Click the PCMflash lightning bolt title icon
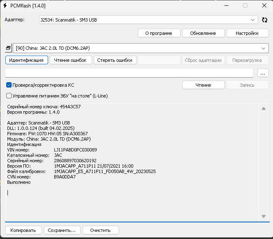 tap(6, 6)
